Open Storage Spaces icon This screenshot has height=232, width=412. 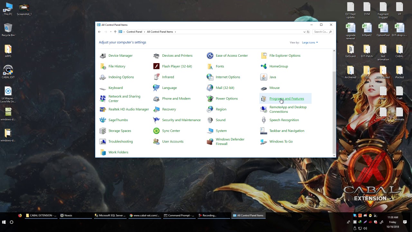[x=103, y=131]
